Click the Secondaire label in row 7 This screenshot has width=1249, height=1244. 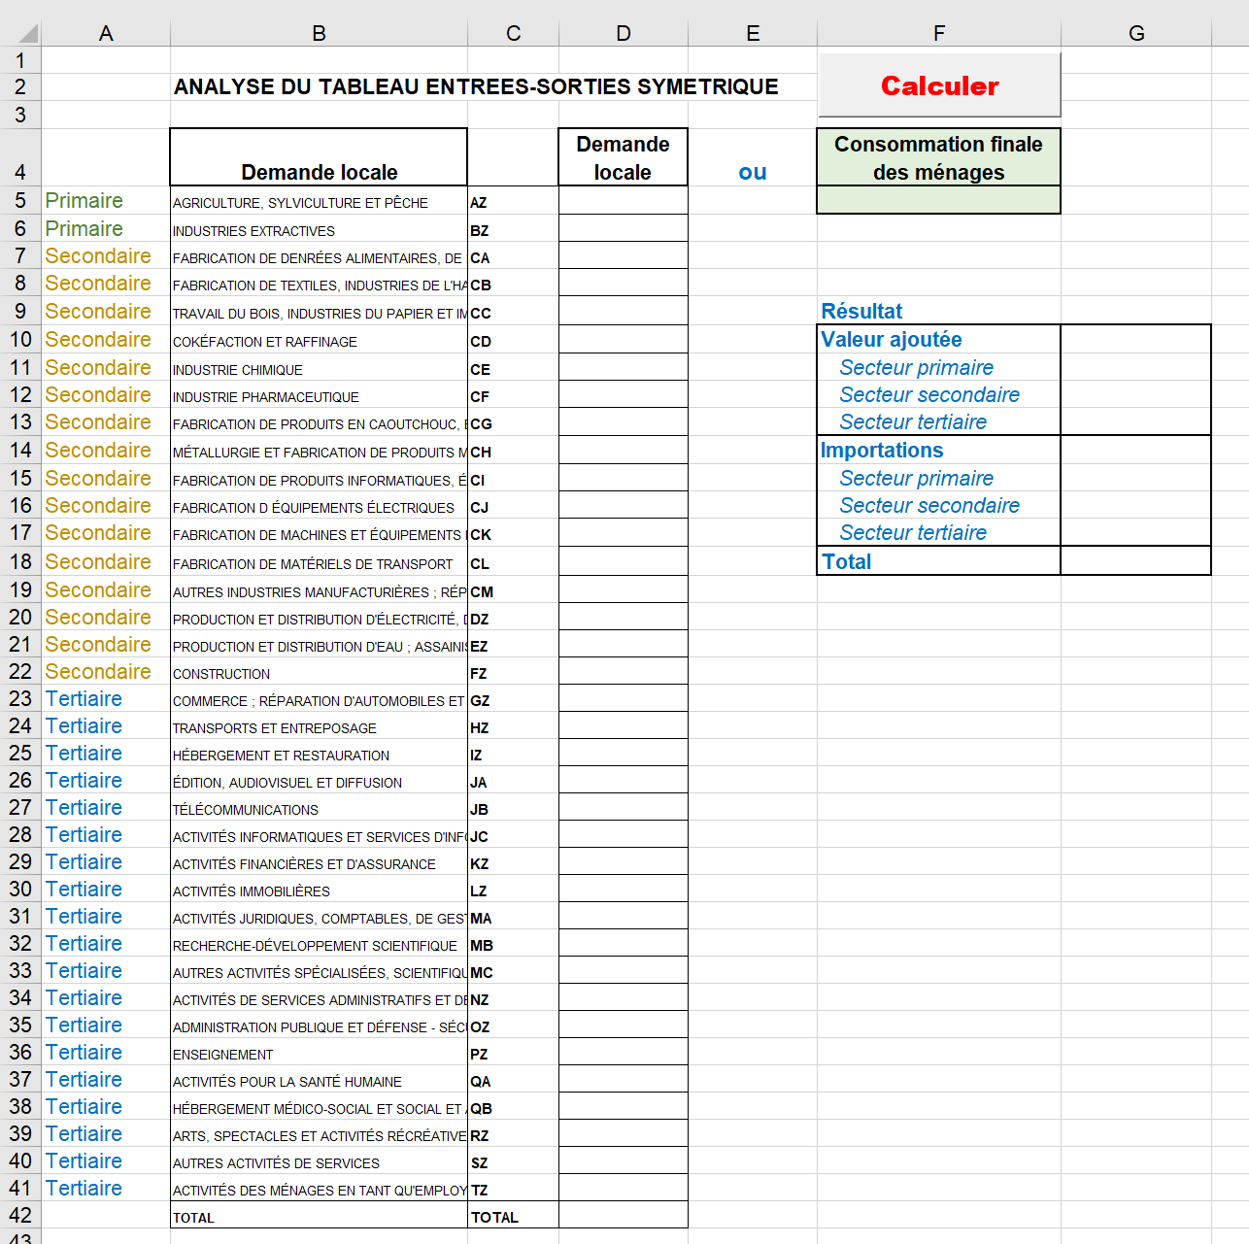coord(98,255)
